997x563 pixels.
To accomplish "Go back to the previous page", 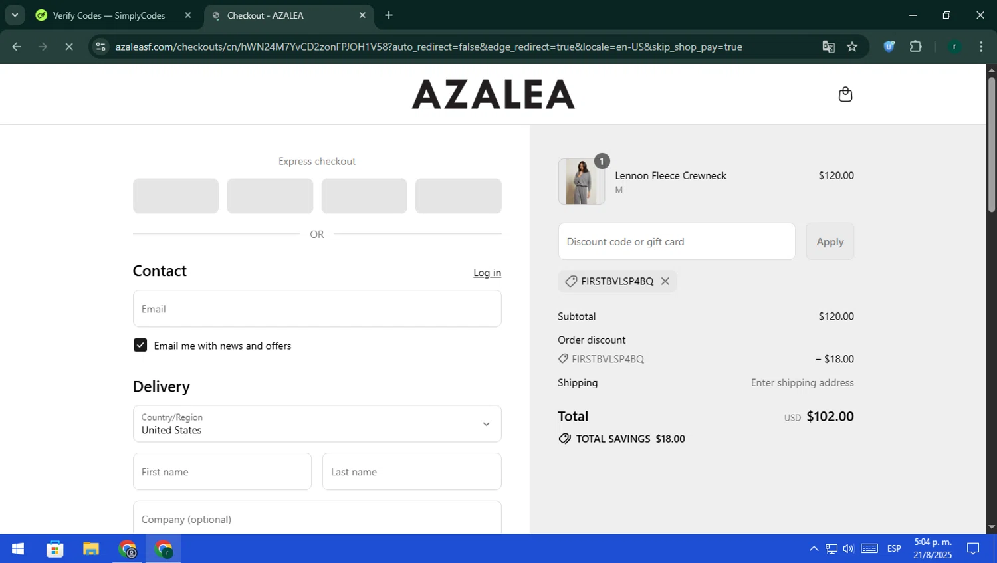I will (17, 47).
